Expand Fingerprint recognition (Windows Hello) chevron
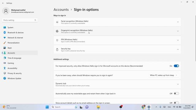The width and height of the screenshot is (196, 110). click(x=178, y=31)
